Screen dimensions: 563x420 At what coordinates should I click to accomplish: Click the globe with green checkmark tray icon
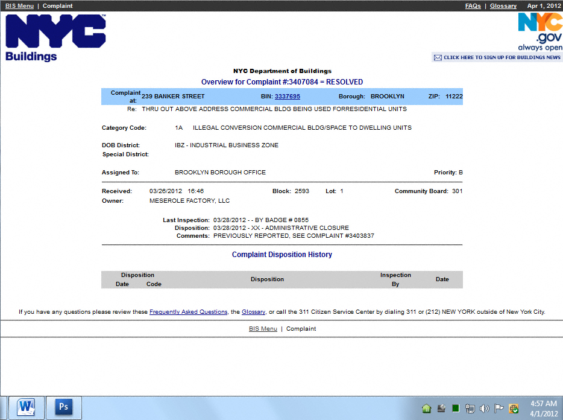(514, 409)
